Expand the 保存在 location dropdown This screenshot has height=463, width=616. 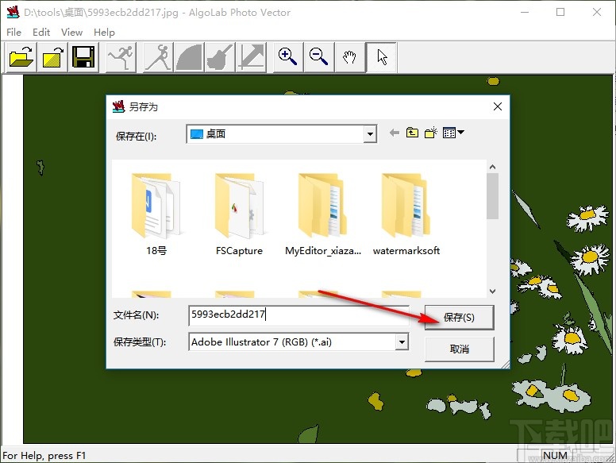(x=370, y=134)
